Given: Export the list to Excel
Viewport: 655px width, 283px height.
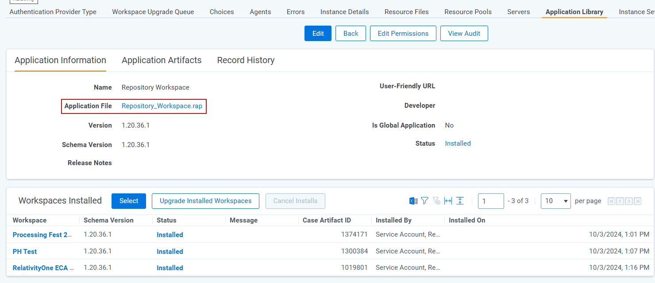Looking at the screenshot, I should point(413,201).
